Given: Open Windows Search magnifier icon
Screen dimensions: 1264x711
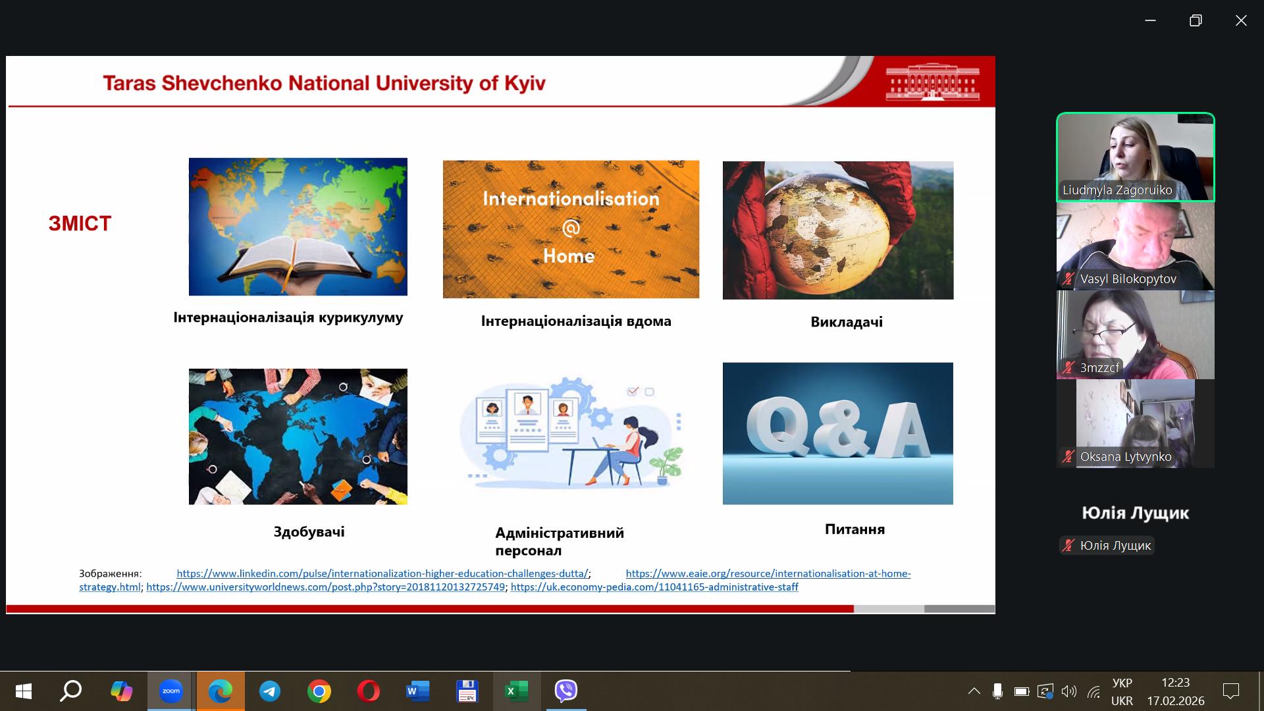Looking at the screenshot, I should pyautogui.click(x=71, y=691).
